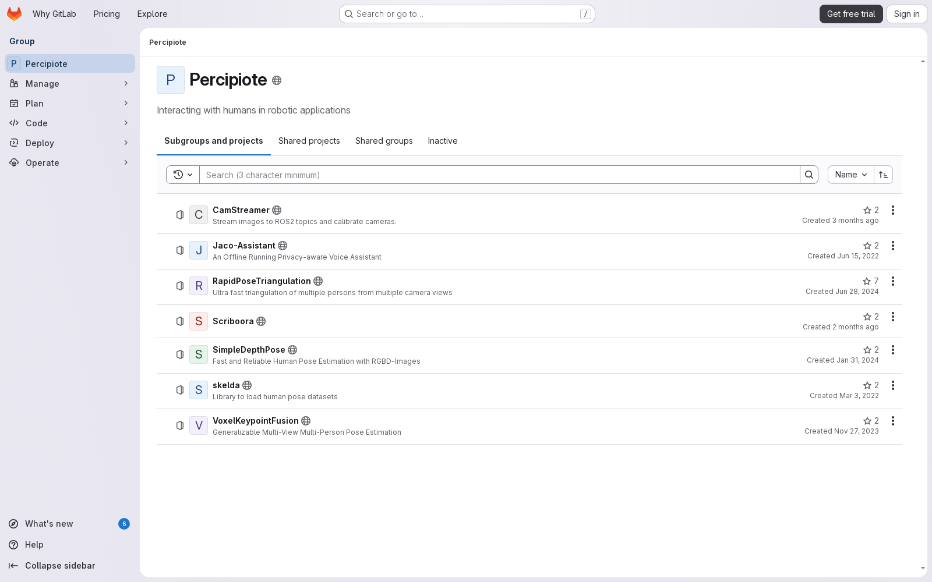Open actions menu for CamStreamer
This screenshot has width=932, height=582.
(x=893, y=210)
